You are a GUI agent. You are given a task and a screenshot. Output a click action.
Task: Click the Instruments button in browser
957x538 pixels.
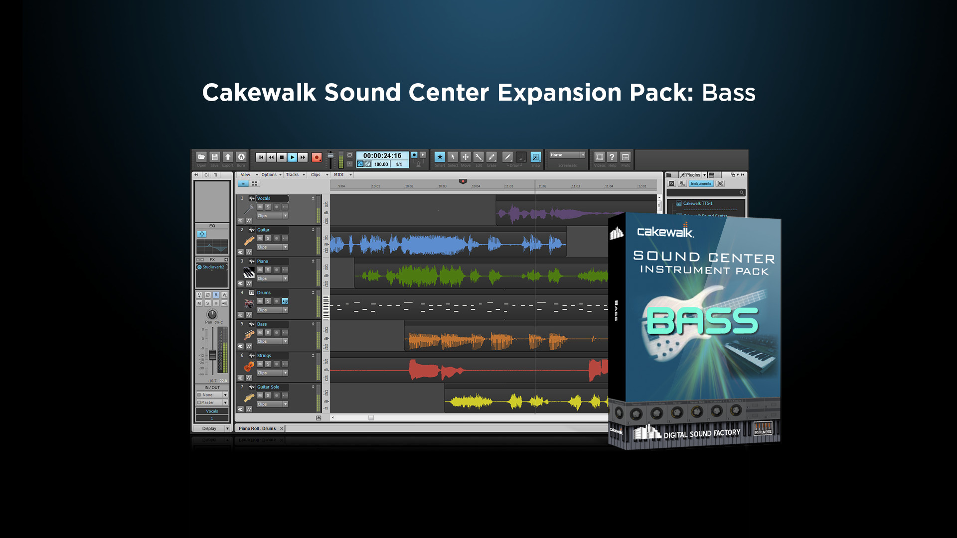701,184
